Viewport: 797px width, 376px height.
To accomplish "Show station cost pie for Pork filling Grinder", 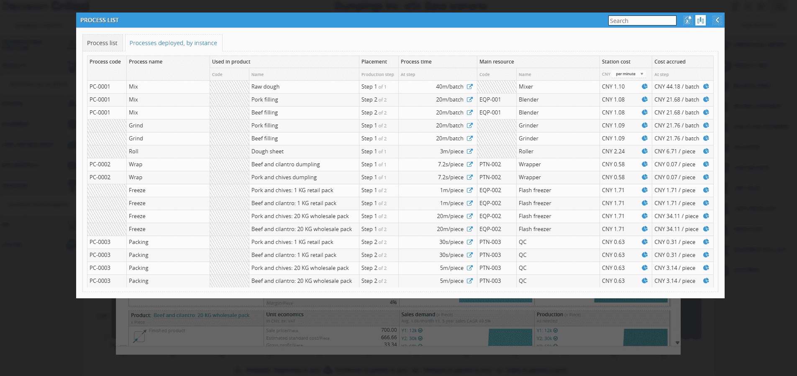I will point(645,125).
